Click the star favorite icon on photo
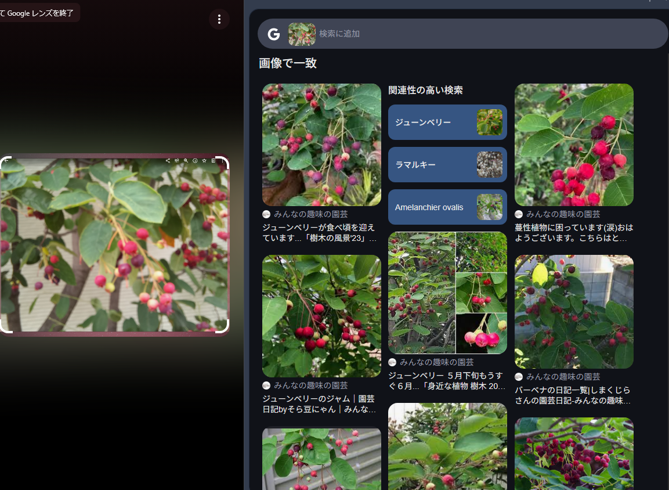Viewport: 669px width, 490px height. [x=204, y=161]
